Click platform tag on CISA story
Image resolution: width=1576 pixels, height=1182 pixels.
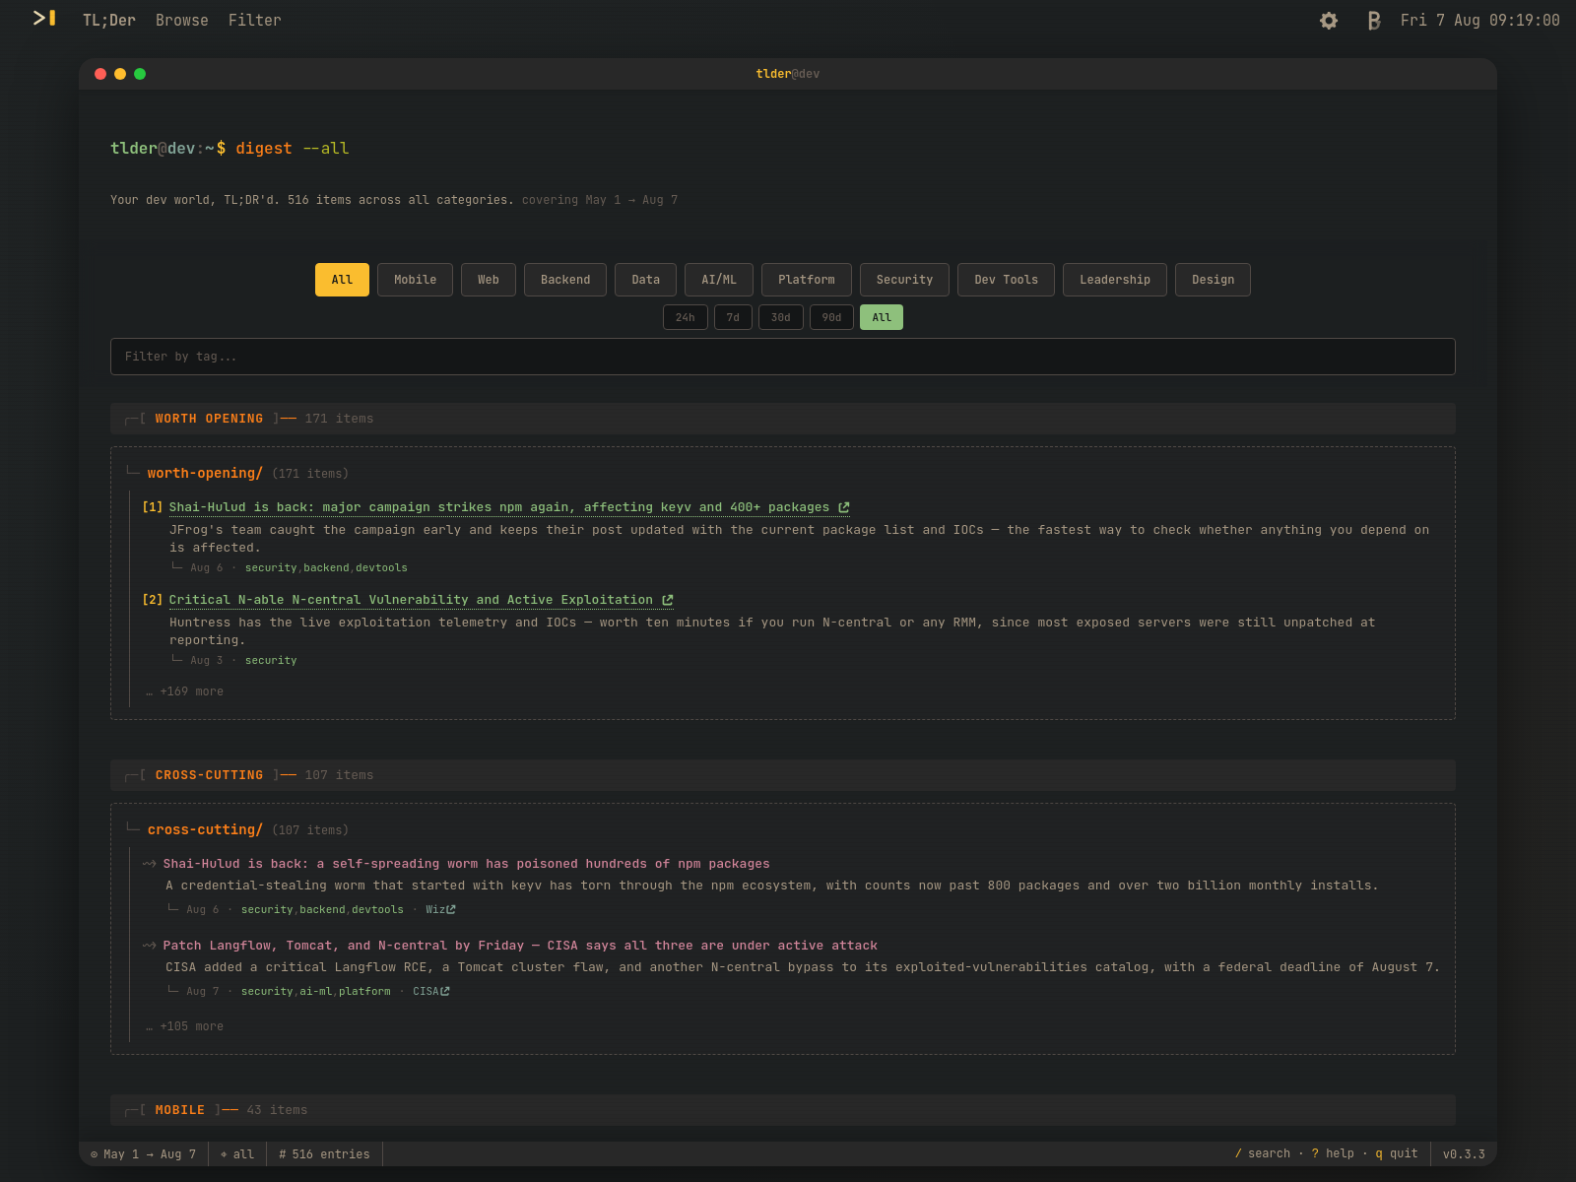pos(364,992)
